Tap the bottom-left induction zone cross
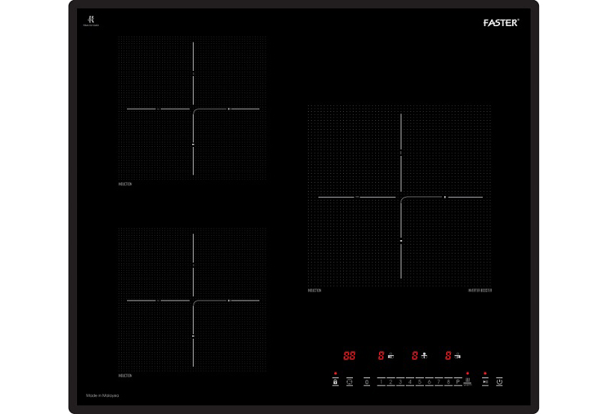 [x=193, y=300]
